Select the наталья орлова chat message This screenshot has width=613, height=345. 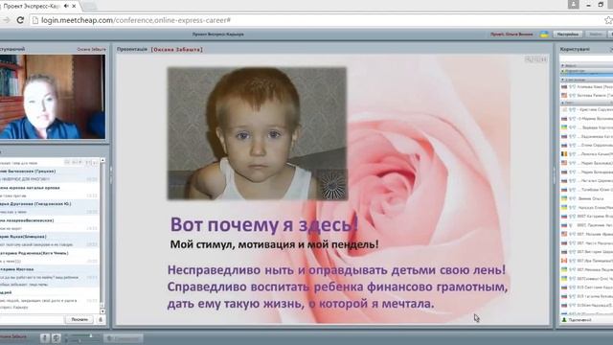coord(49,192)
